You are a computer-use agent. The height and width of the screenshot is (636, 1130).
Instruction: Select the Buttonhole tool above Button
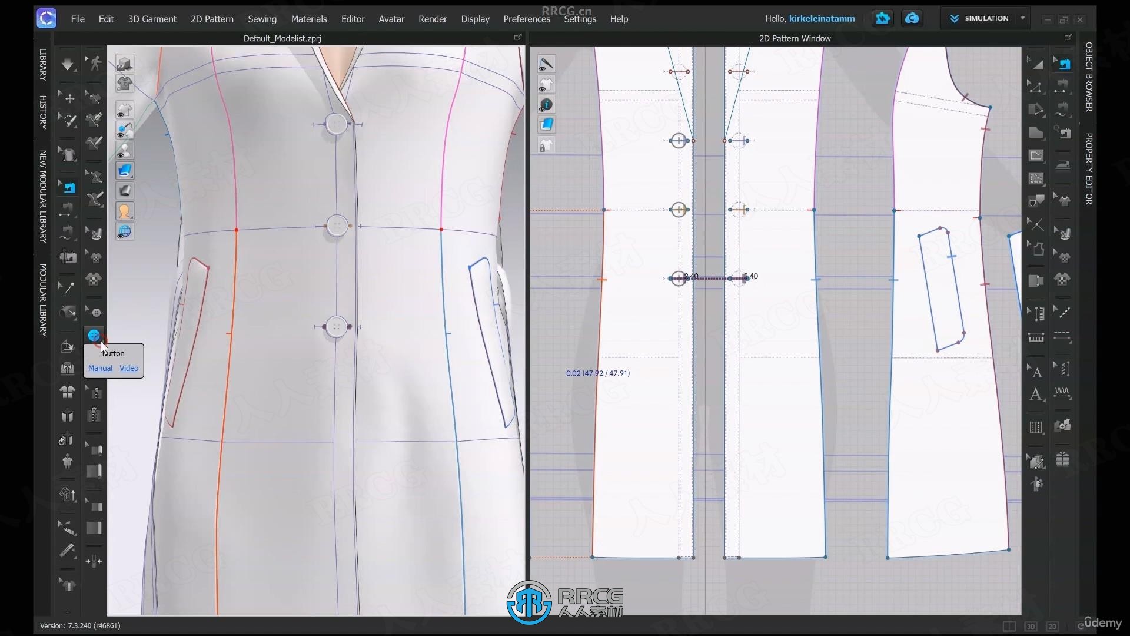[x=94, y=312]
